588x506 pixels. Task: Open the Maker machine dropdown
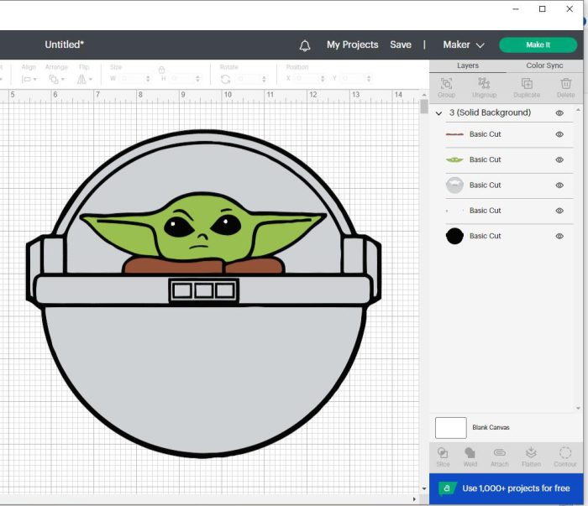click(464, 45)
